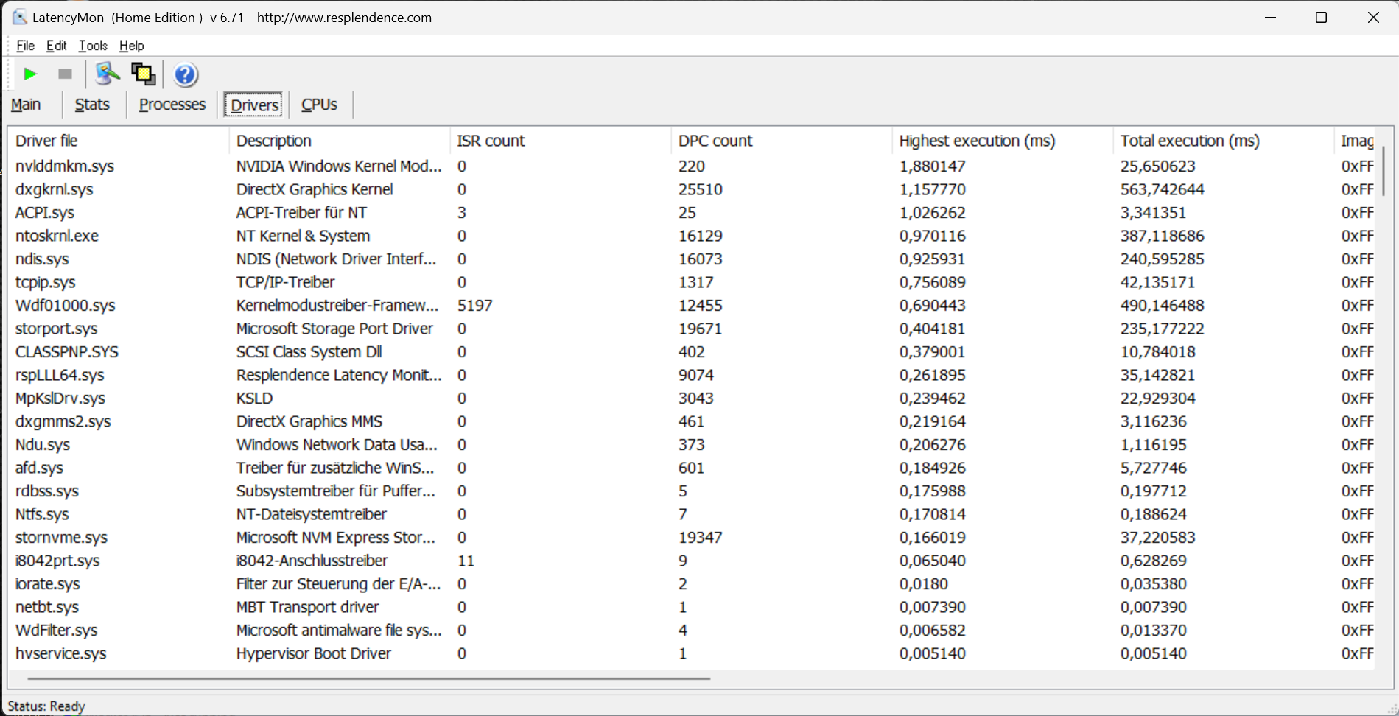Click the gray stop monitoring button

65,74
